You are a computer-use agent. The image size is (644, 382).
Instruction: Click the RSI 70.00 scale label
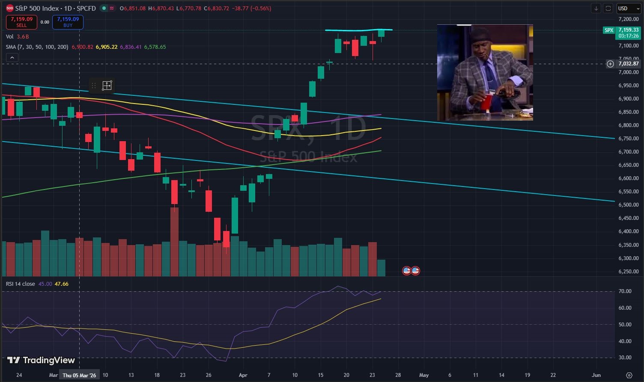pyautogui.click(x=625, y=291)
